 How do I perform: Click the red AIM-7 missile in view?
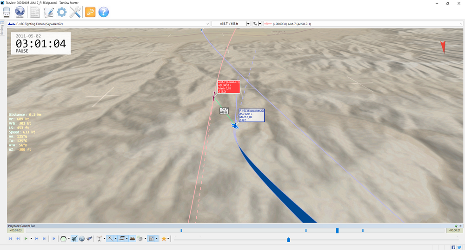click(x=214, y=96)
